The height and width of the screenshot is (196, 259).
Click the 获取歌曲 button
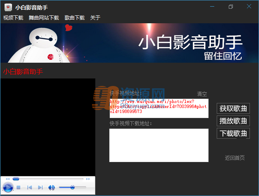[233, 108]
